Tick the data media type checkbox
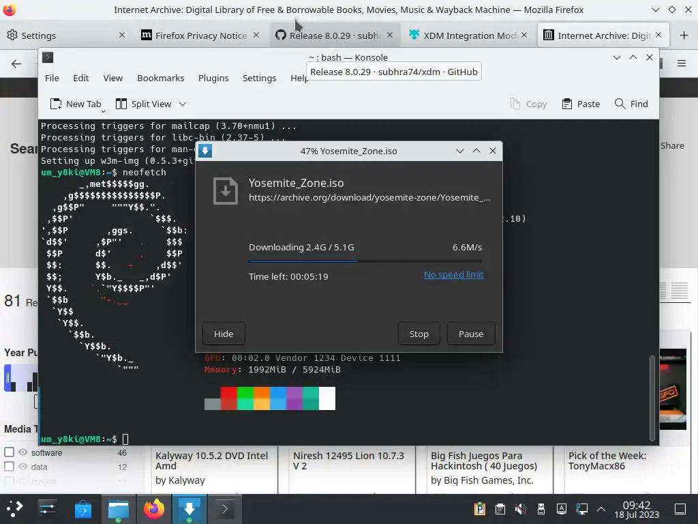 (9, 467)
